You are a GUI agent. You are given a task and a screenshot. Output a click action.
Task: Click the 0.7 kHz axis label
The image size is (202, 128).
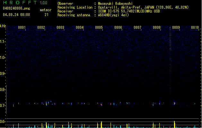click(3, 106)
